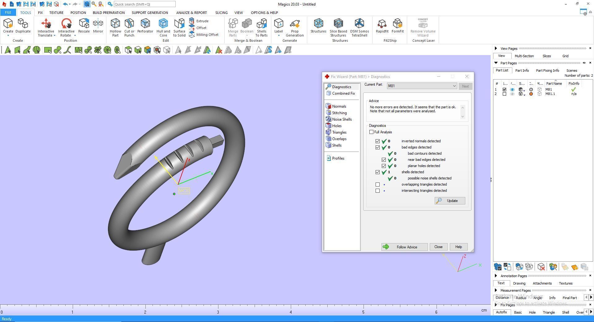Screen dimensions: 594x322
Task: Select Combined Fix in the wizard
Action: click(x=340, y=93)
